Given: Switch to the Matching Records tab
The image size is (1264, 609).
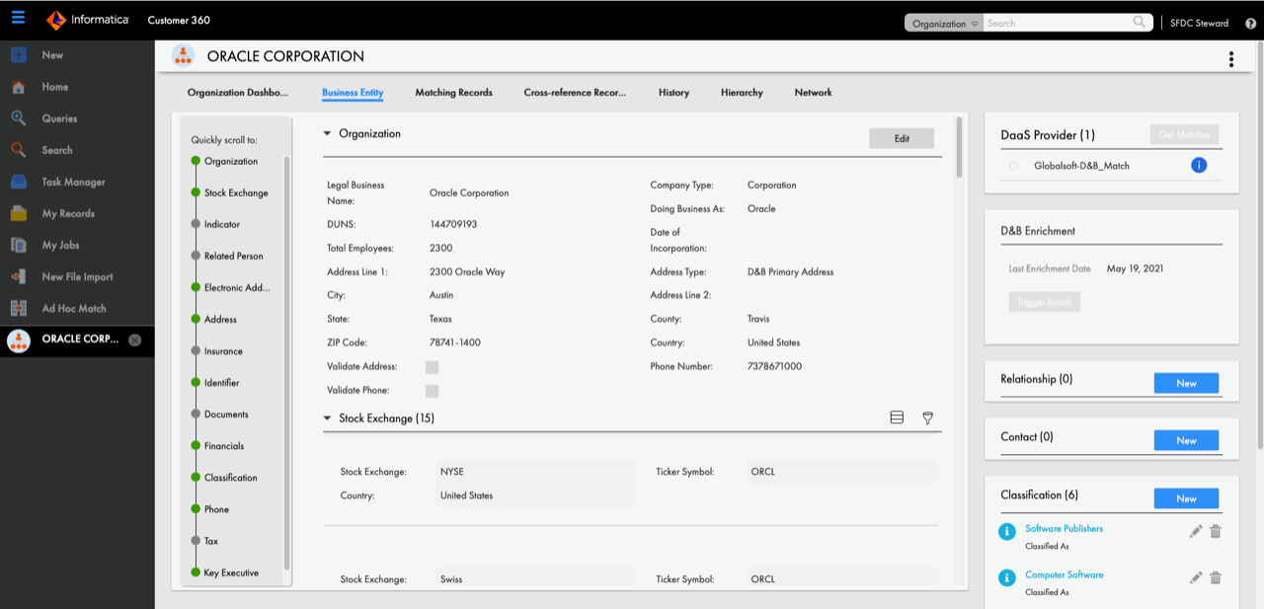Looking at the screenshot, I should click(x=453, y=93).
